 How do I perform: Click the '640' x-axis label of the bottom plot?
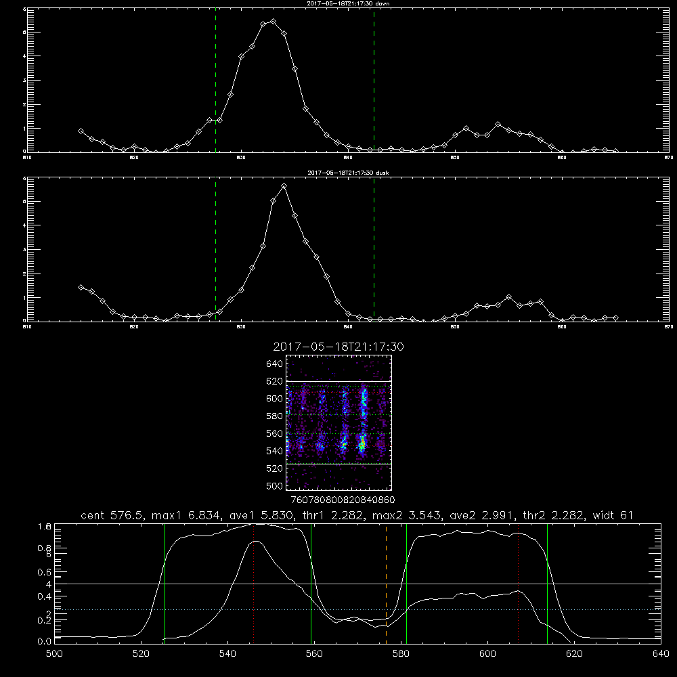[x=661, y=653]
